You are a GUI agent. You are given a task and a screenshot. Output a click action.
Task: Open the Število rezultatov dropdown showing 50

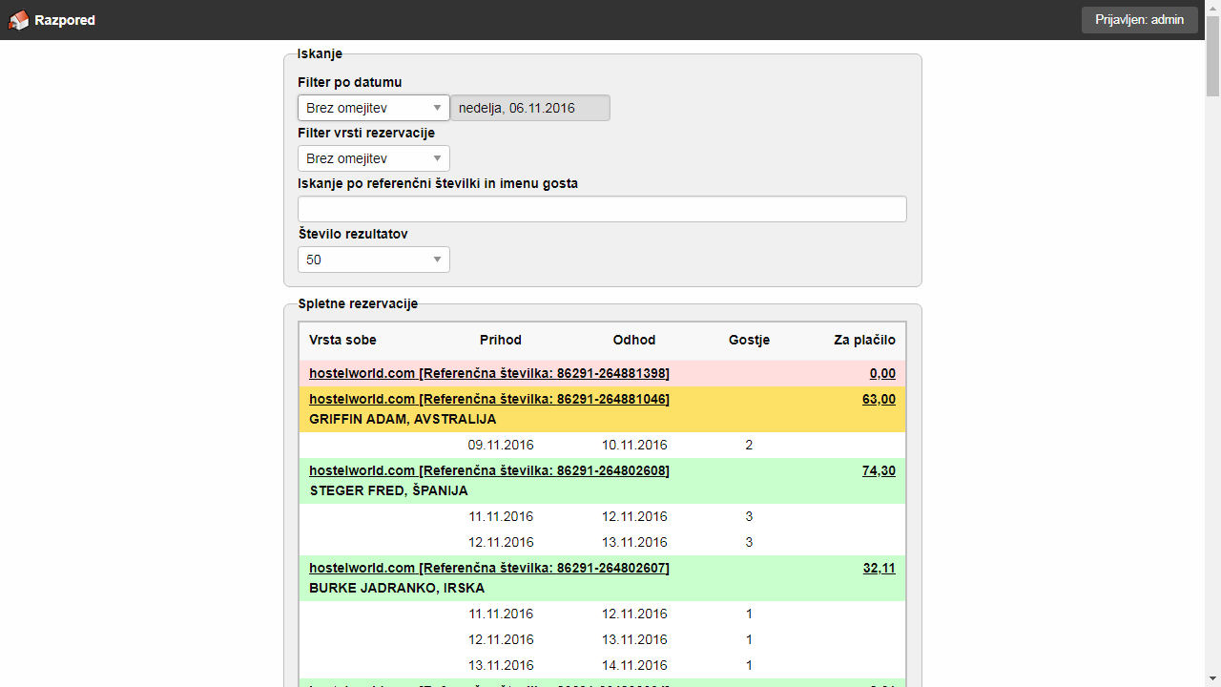point(373,260)
